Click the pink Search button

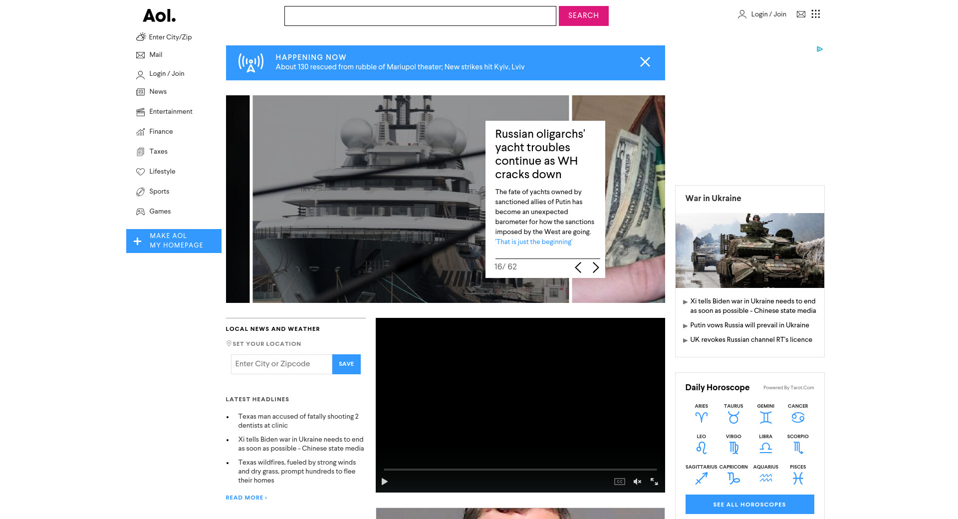coord(584,16)
